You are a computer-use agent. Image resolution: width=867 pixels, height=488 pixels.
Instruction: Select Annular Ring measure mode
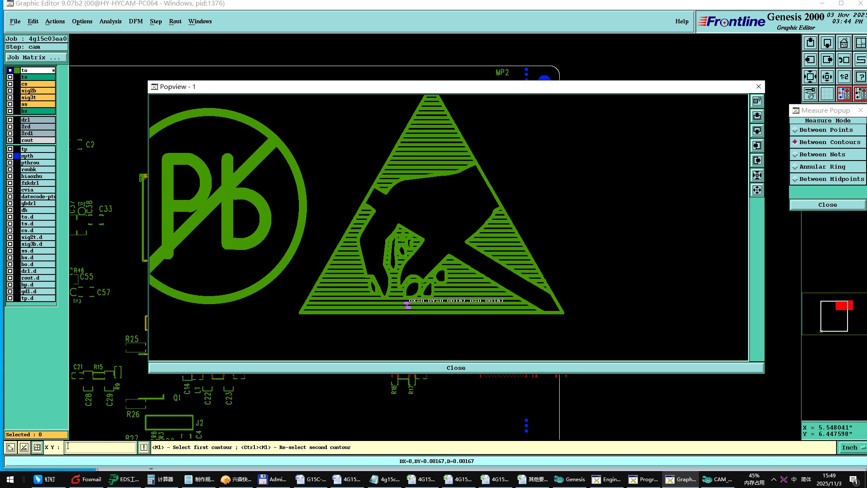click(822, 167)
